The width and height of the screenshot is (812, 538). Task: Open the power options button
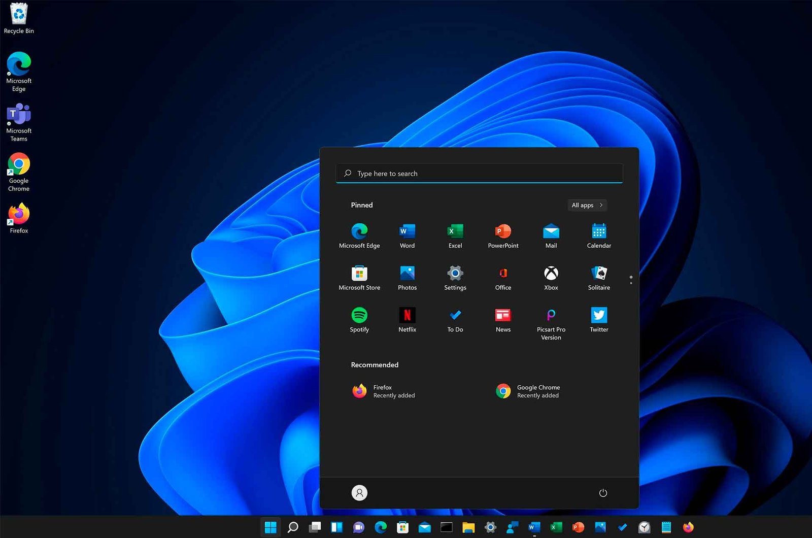603,493
